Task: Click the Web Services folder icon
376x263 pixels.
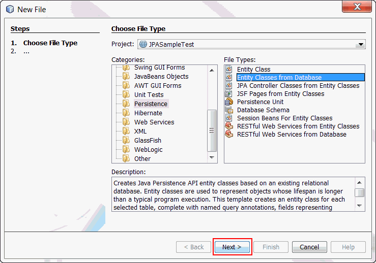Action: (x=126, y=122)
